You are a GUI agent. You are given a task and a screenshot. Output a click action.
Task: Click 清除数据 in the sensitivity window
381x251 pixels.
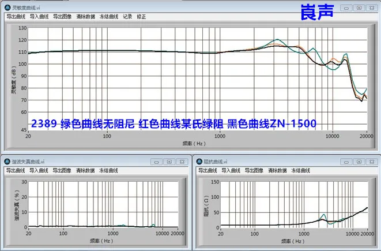click(x=85, y=17)
